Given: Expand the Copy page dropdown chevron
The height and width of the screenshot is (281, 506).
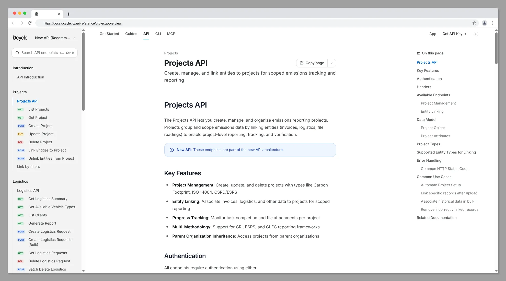Looking at the screenshot, I should pos(332,63).
